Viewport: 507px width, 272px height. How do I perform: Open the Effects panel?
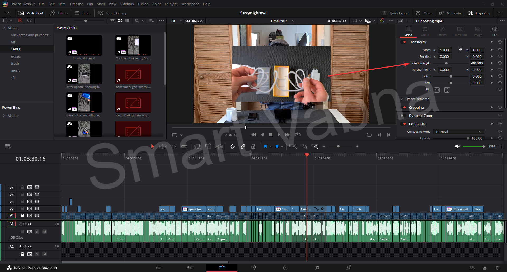[x=59, y=13]
